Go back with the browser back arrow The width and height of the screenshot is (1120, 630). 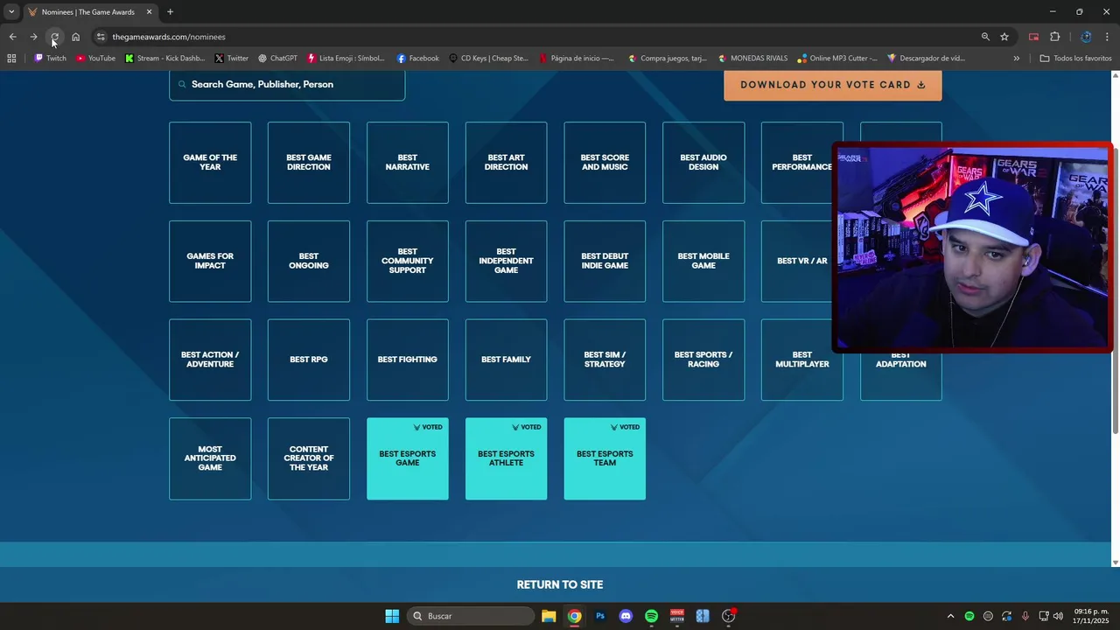(x=12, y=37)
